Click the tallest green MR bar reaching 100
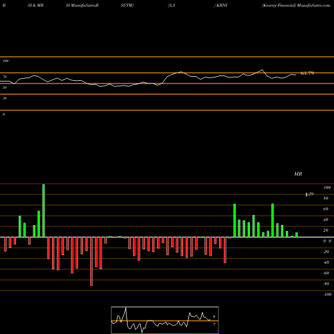This screenshot has width=334, height=334. [x=43, y=210]
